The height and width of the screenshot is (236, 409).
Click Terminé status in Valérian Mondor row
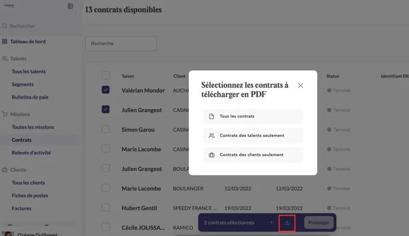pos(339,91)
